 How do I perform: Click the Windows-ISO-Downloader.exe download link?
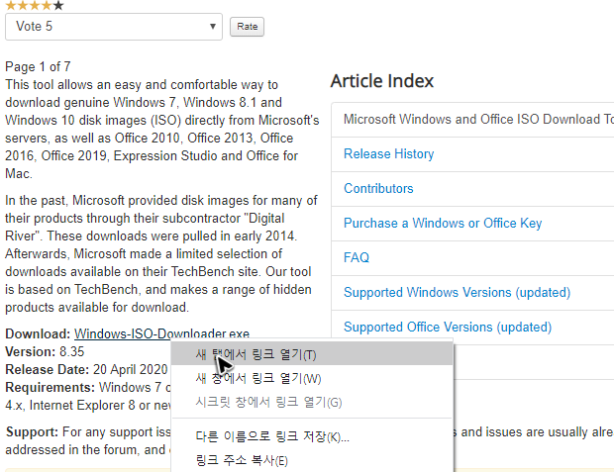(161, 333)
